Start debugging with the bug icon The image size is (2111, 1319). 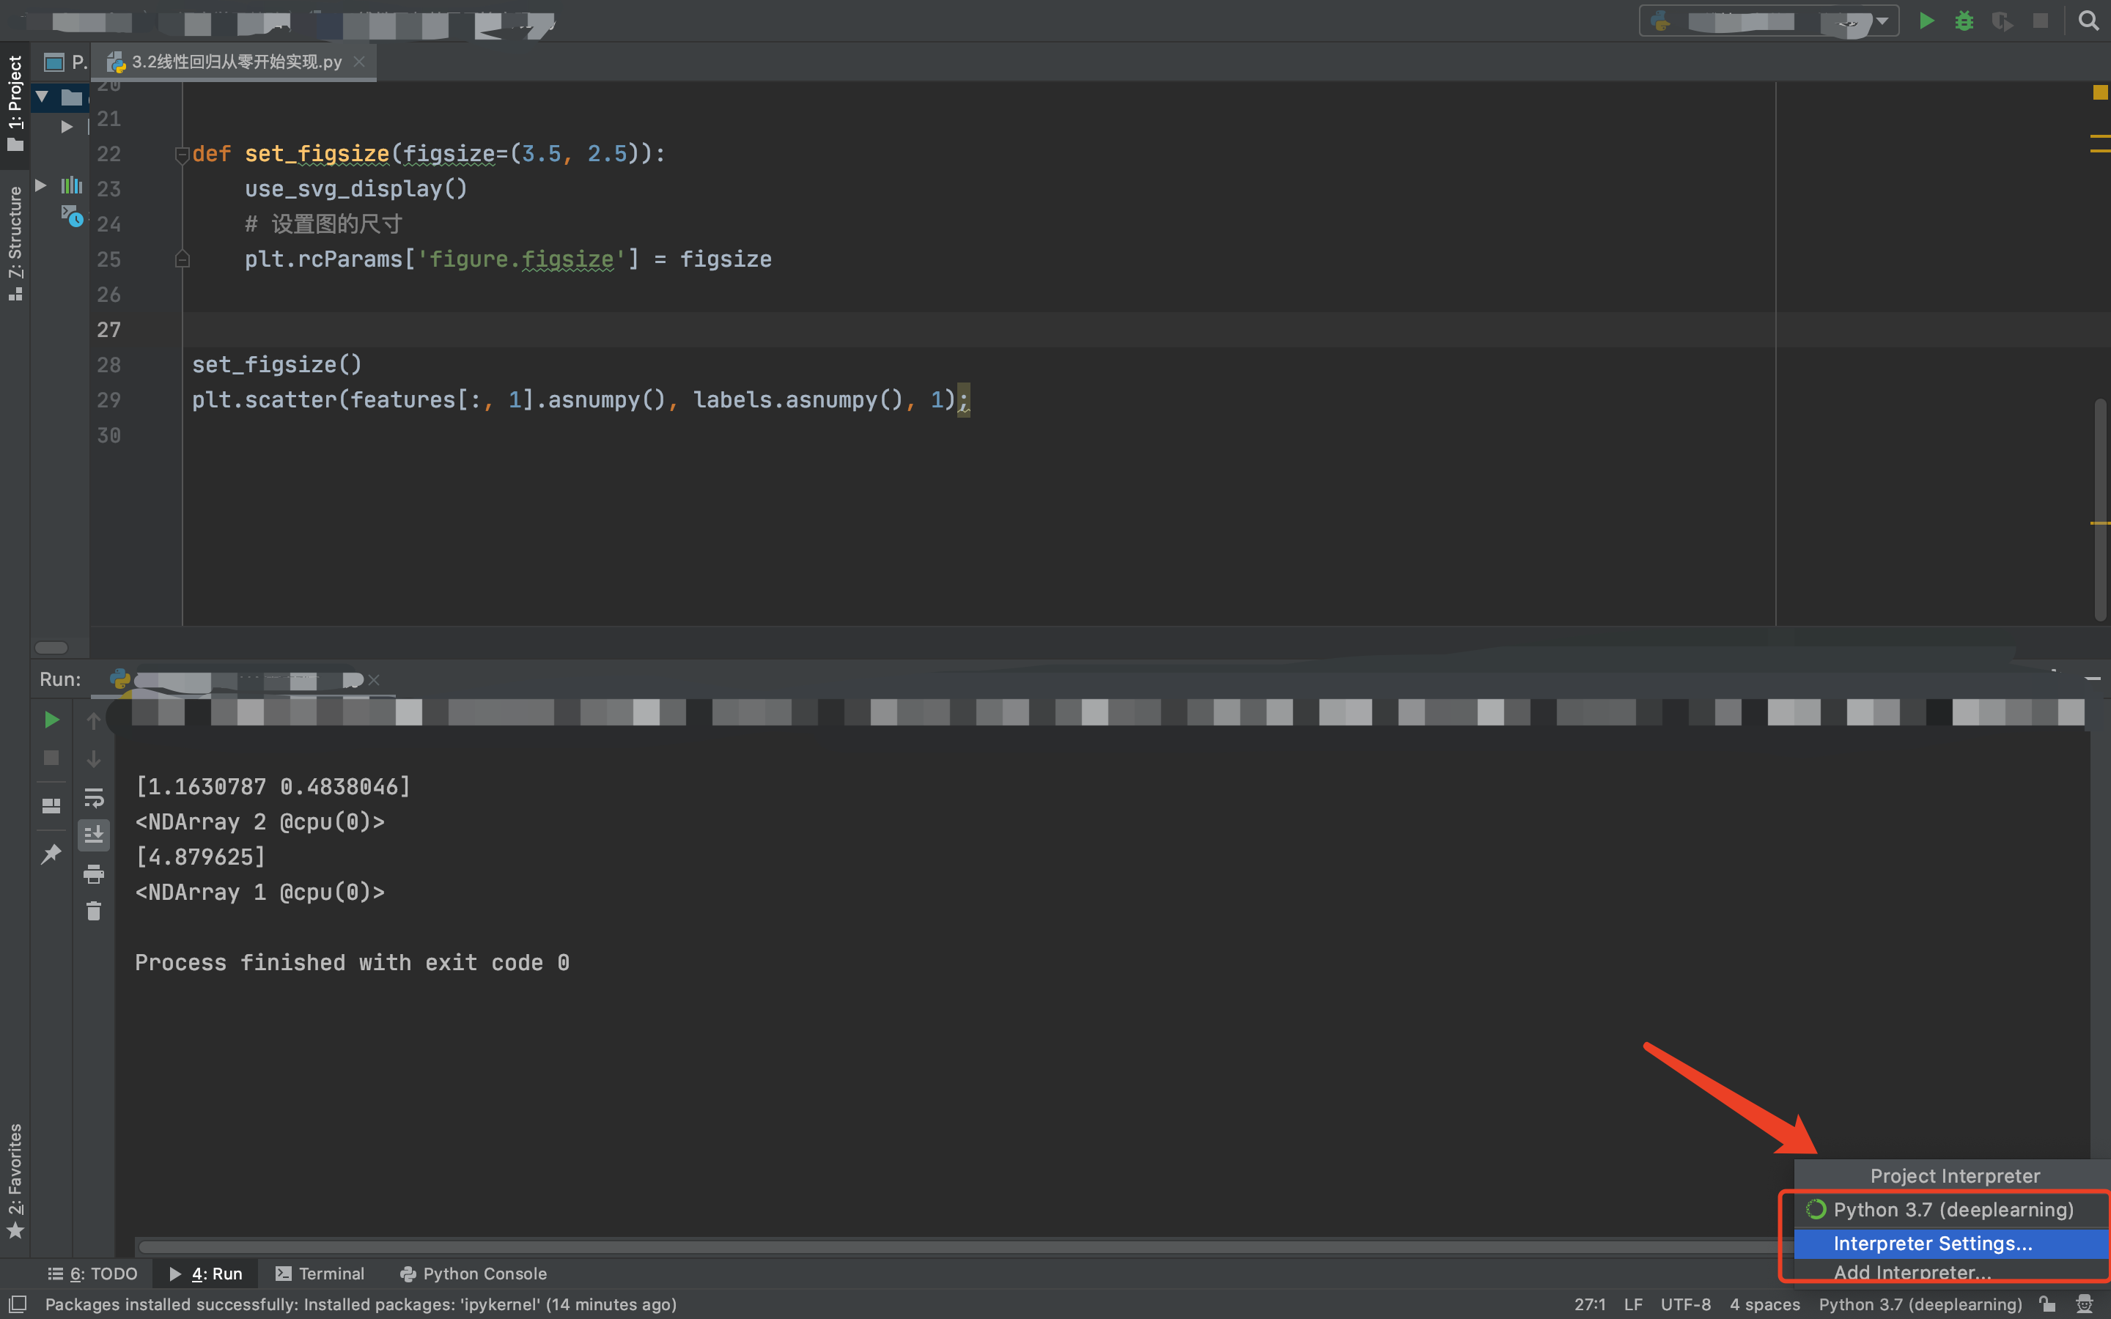(1965, 21)
